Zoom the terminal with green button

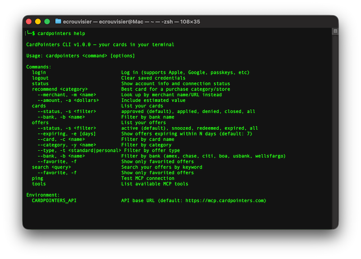(x=47, y=22)
